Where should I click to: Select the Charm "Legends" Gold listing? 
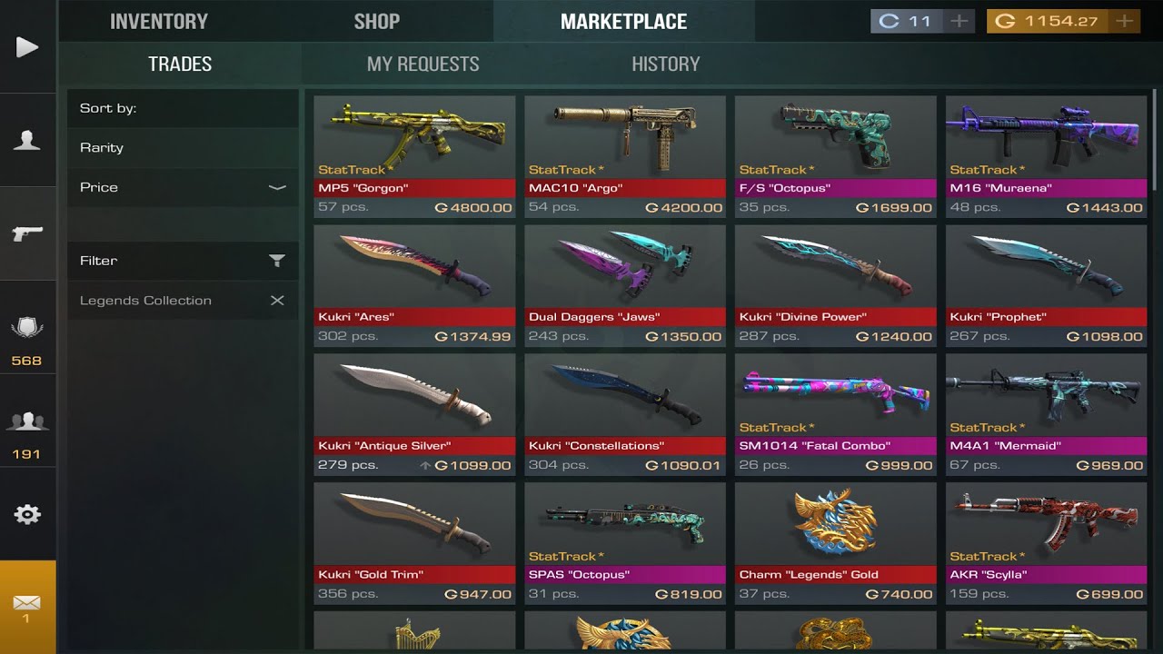836,543
